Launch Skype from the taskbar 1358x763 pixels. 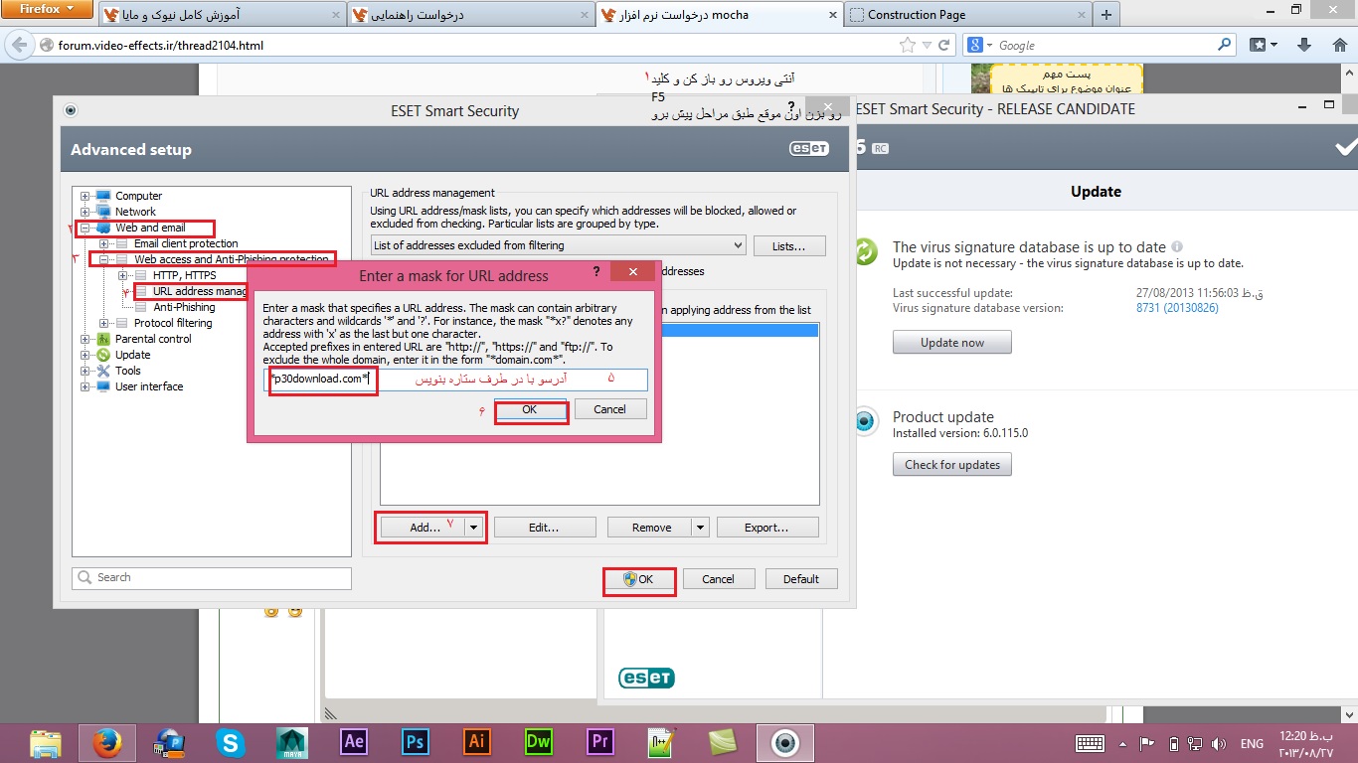coord(232,742)
